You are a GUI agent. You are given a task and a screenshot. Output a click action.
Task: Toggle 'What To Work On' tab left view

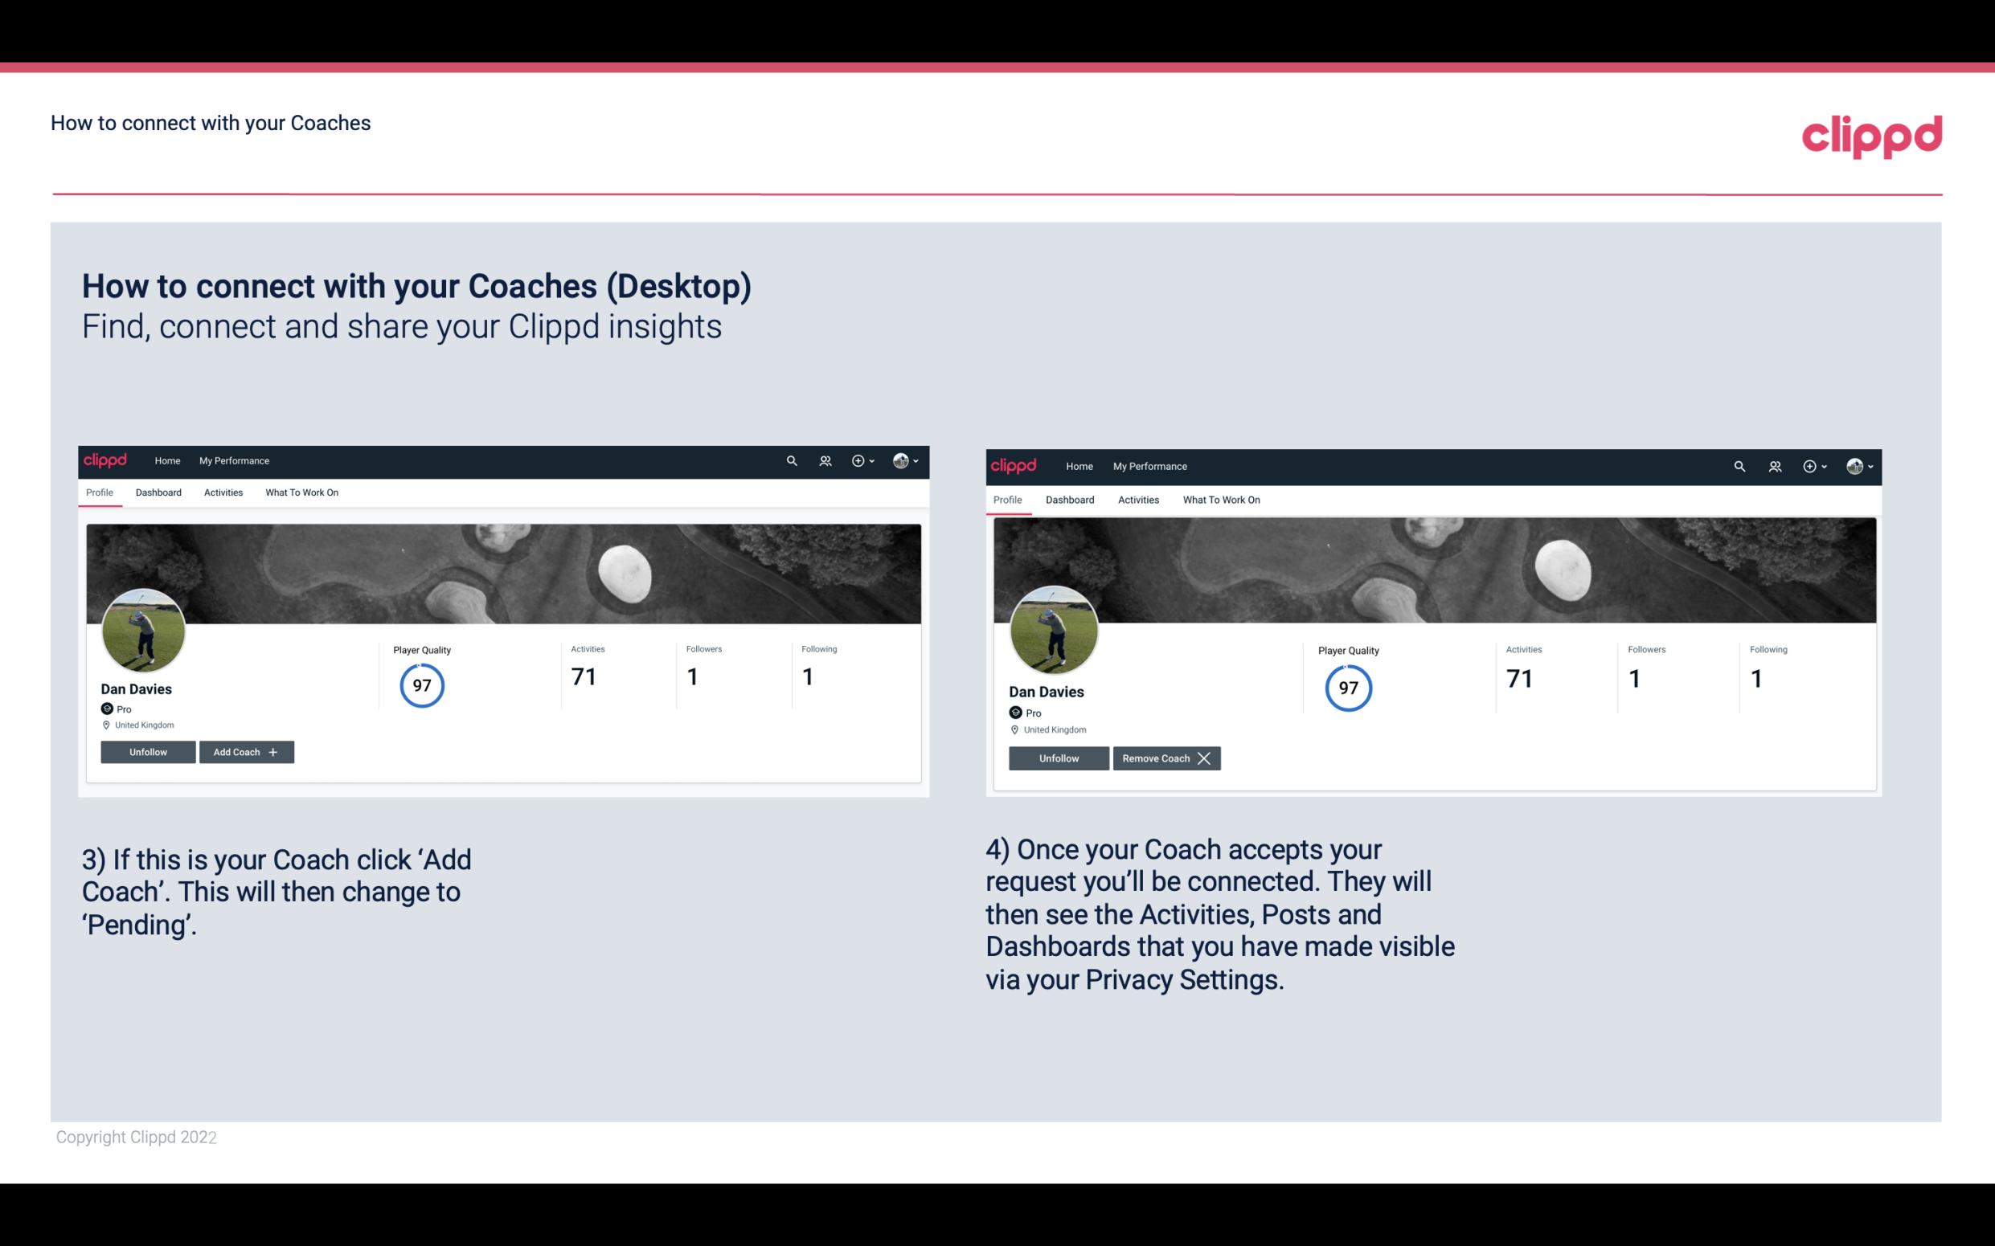[x=300, y=492]
